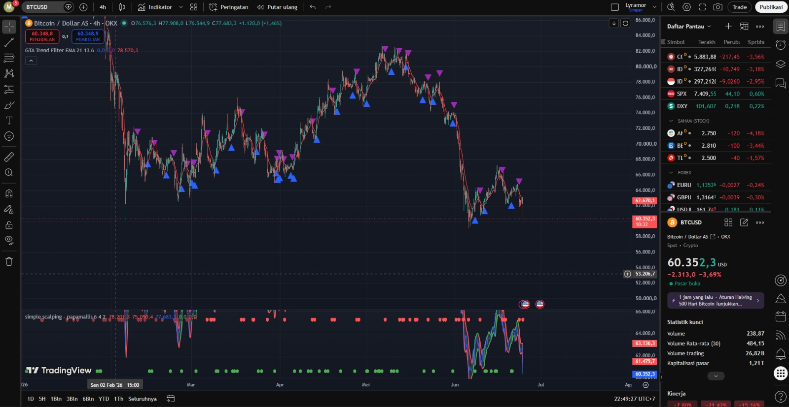Viewport: 789px width, 407px height.
Task: Open the layout grid selector in top toolbar
Action: coord(194,7)
